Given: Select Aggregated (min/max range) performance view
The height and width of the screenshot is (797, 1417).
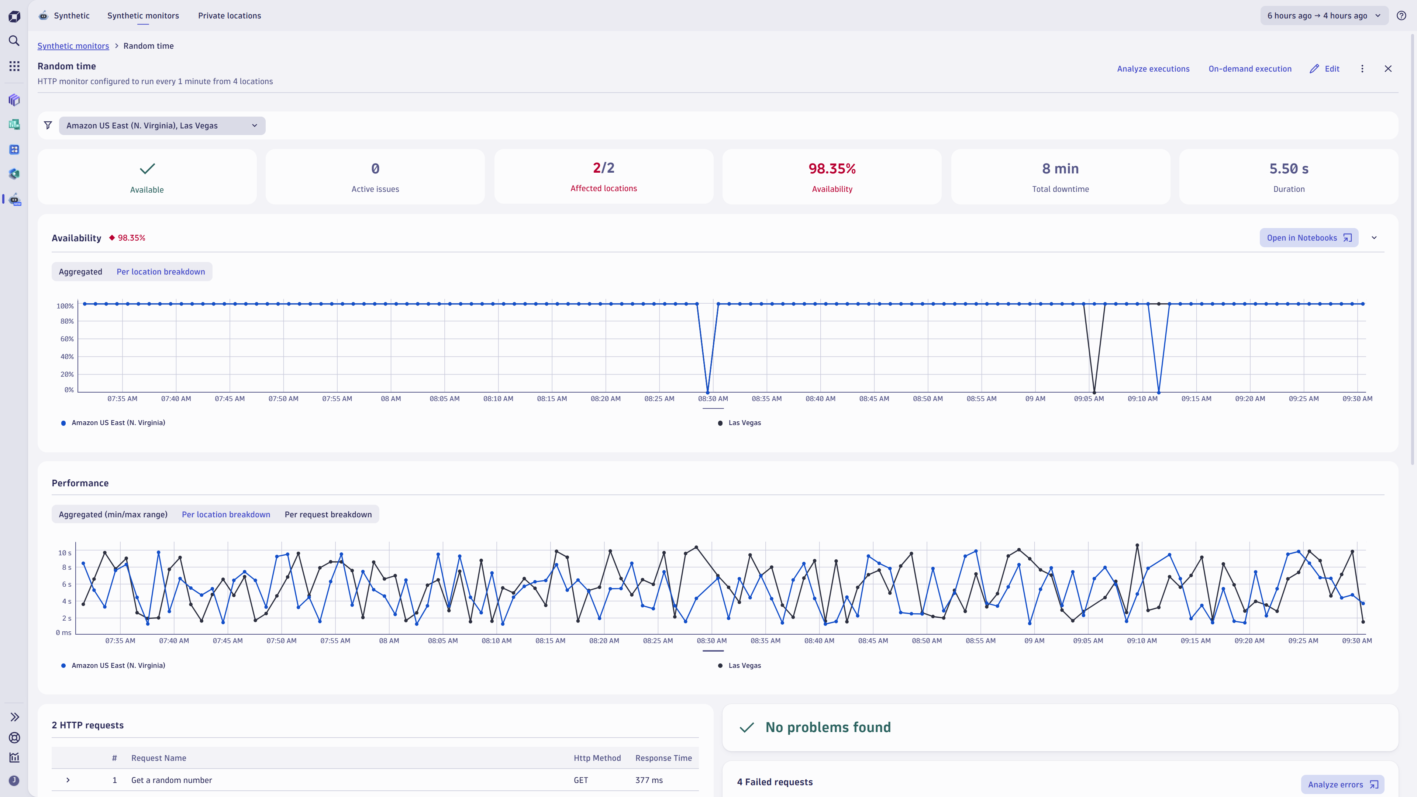Looking at the screenshot, I should tap(113, 514).
